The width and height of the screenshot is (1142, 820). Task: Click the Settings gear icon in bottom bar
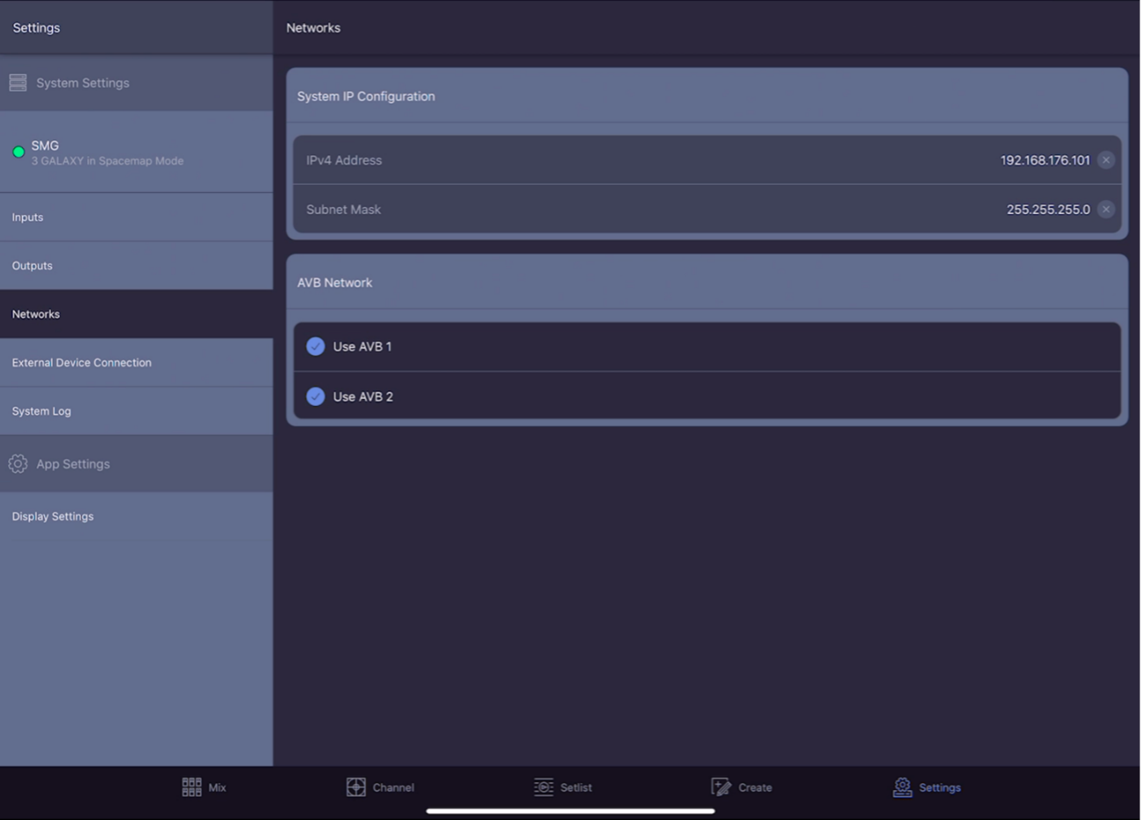coord(901,787)
